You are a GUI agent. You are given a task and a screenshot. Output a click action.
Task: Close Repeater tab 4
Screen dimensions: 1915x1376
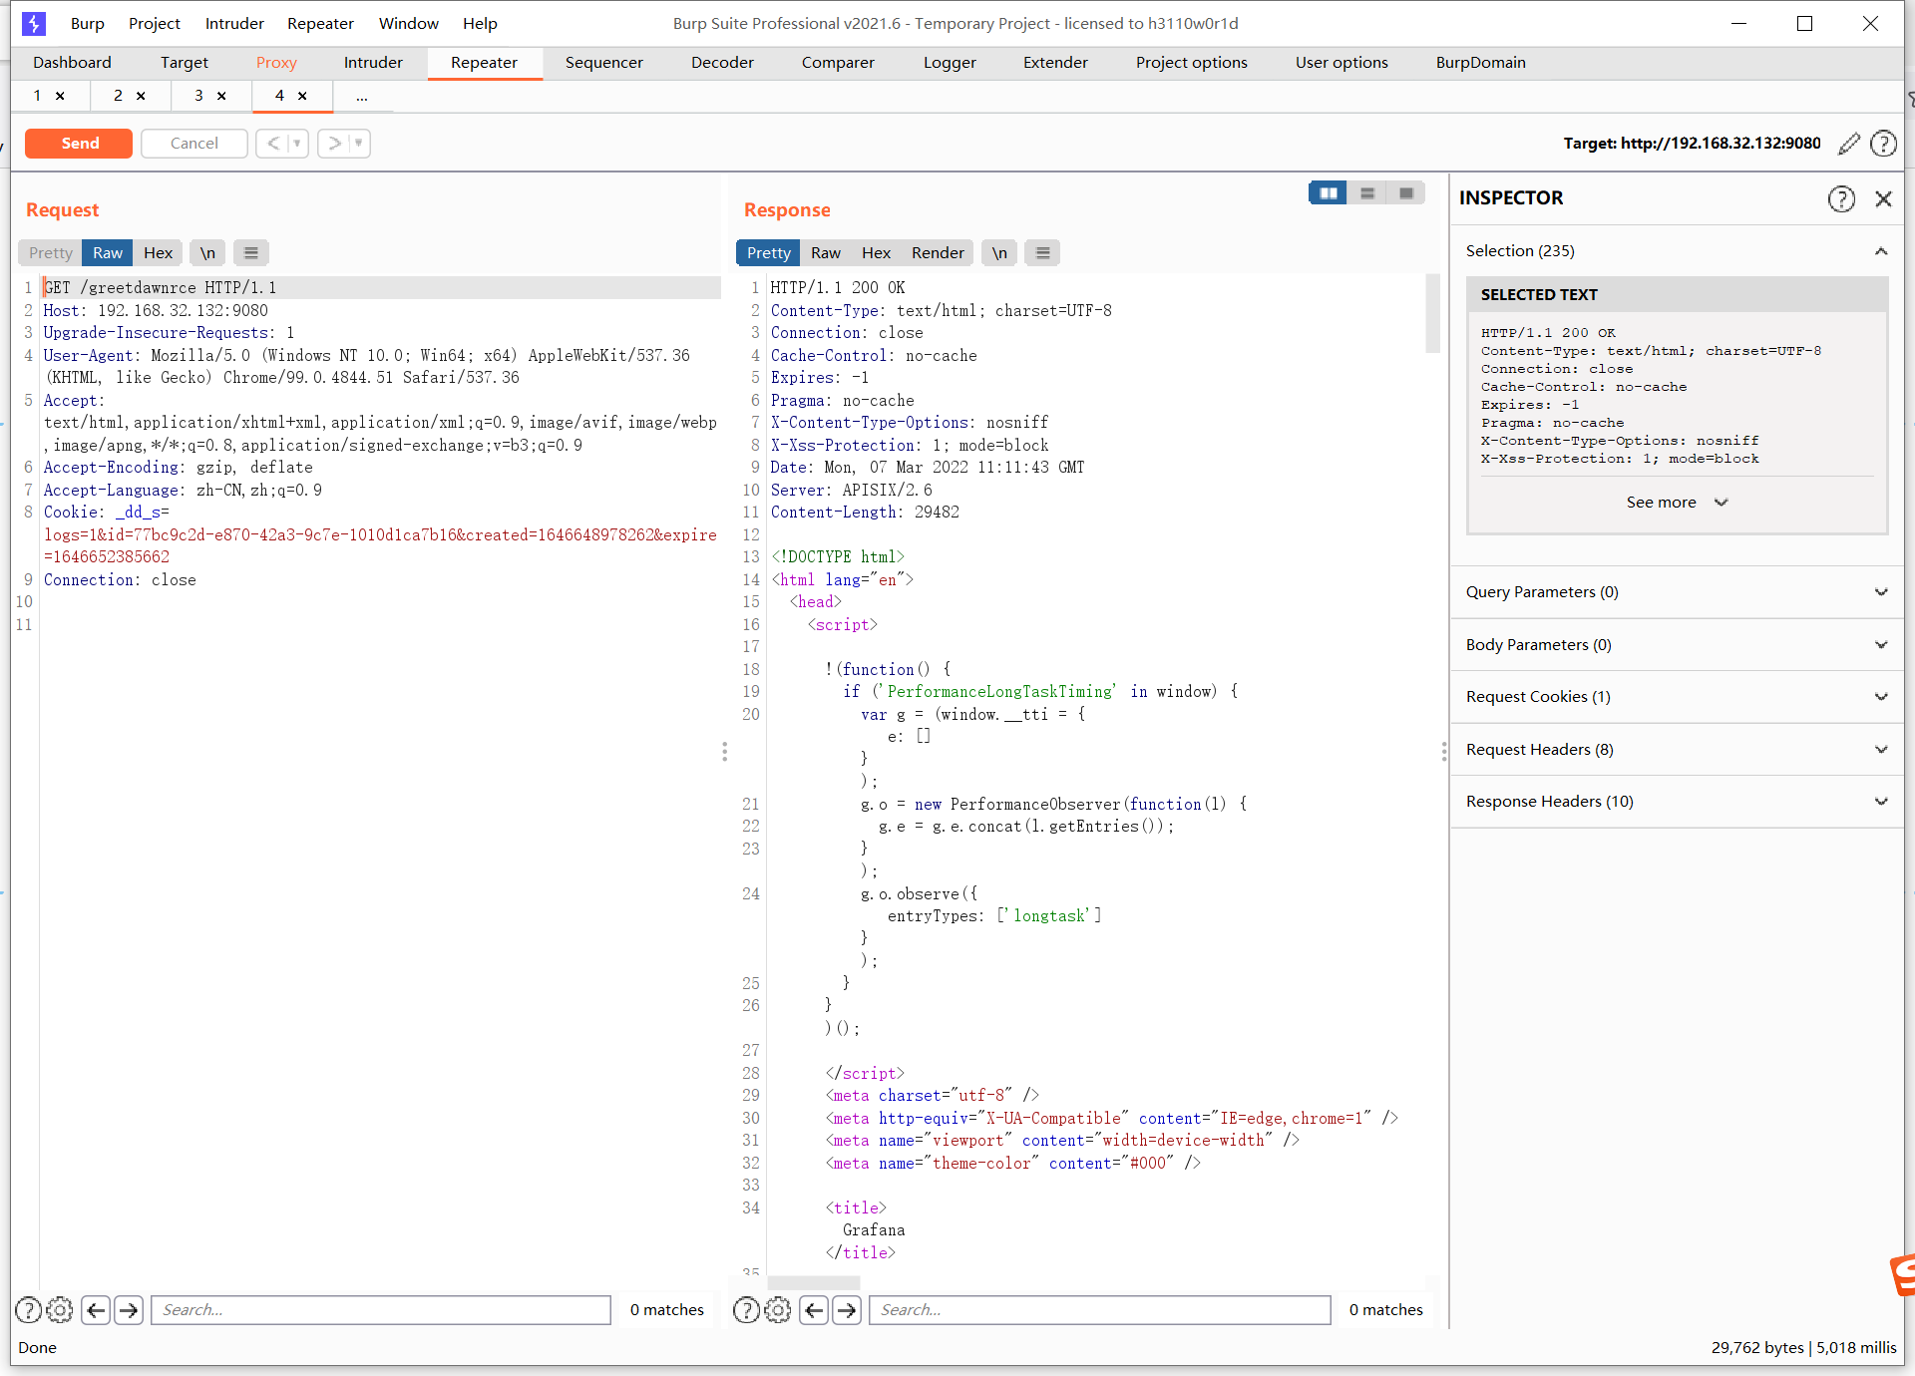(302, 96)
